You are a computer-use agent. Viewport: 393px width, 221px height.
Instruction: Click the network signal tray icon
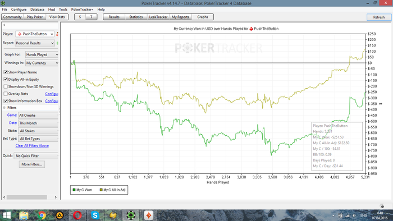tap(348, 215)
